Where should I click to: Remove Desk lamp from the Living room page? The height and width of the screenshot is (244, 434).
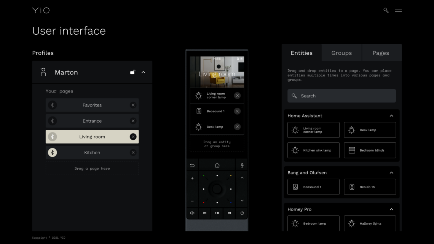(238, 127)
